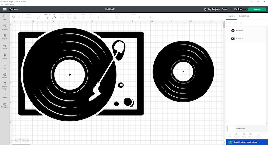Expand the Combine dropdown

237,135
